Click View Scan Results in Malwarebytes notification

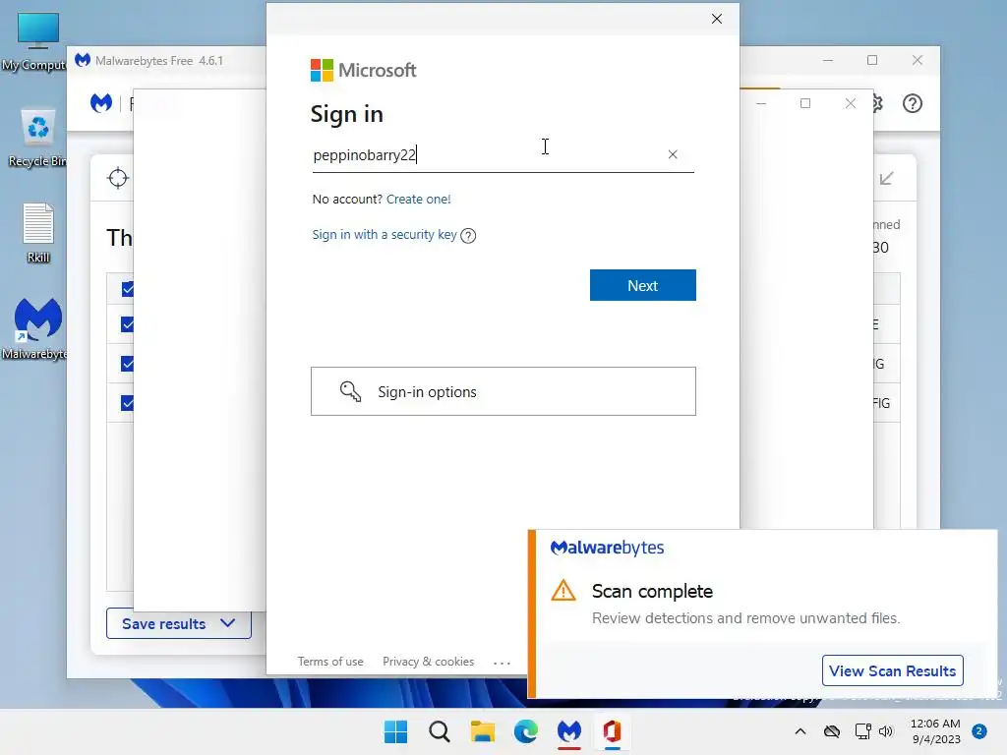892,670
